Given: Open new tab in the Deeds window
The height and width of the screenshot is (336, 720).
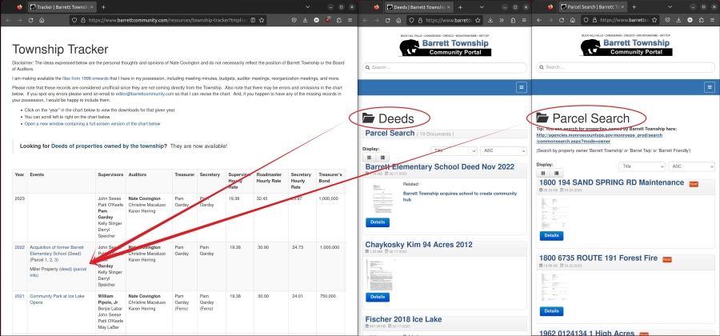Looking at the screenshot, I should pyautogui.click(x=460, y=7).
